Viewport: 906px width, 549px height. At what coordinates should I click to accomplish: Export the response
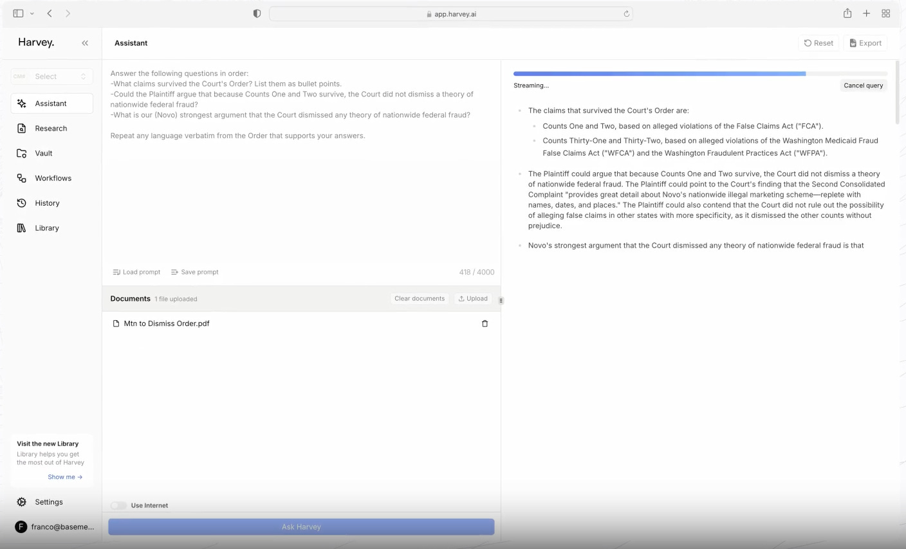pyautogui.click(x=865, y=43)
